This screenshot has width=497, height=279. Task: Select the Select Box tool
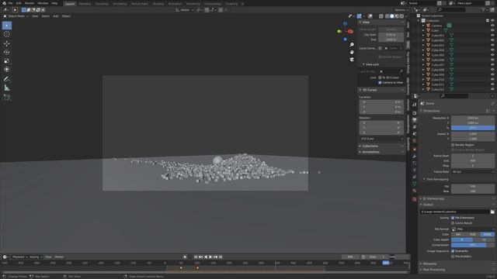[x=7, y=26]
